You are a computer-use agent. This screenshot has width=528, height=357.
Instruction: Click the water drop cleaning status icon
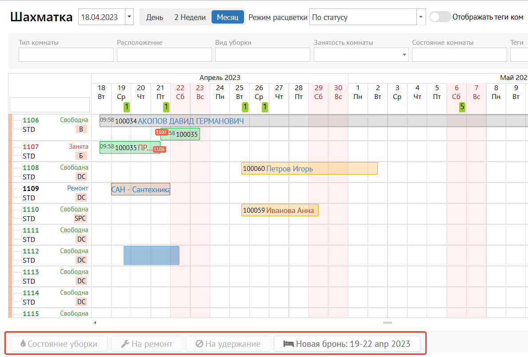[x=23, y=344]
